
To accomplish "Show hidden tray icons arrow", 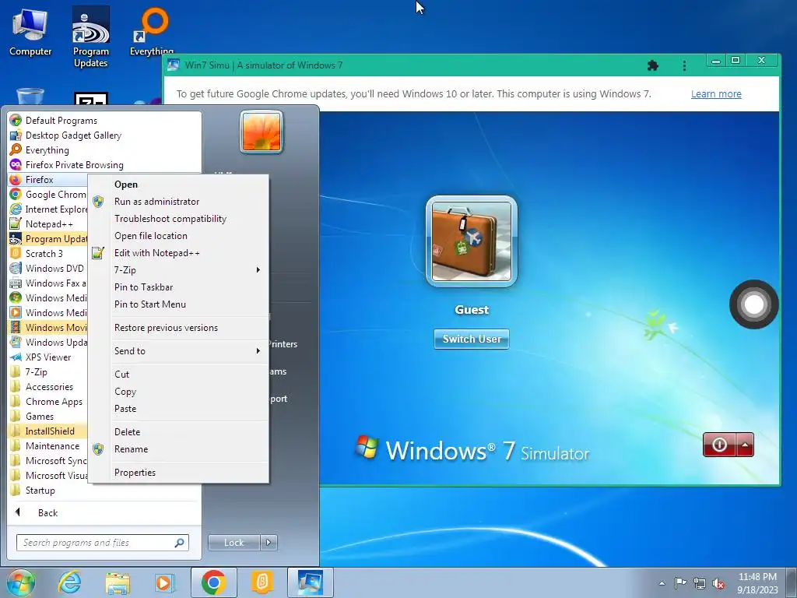I will tap(662, 583).
